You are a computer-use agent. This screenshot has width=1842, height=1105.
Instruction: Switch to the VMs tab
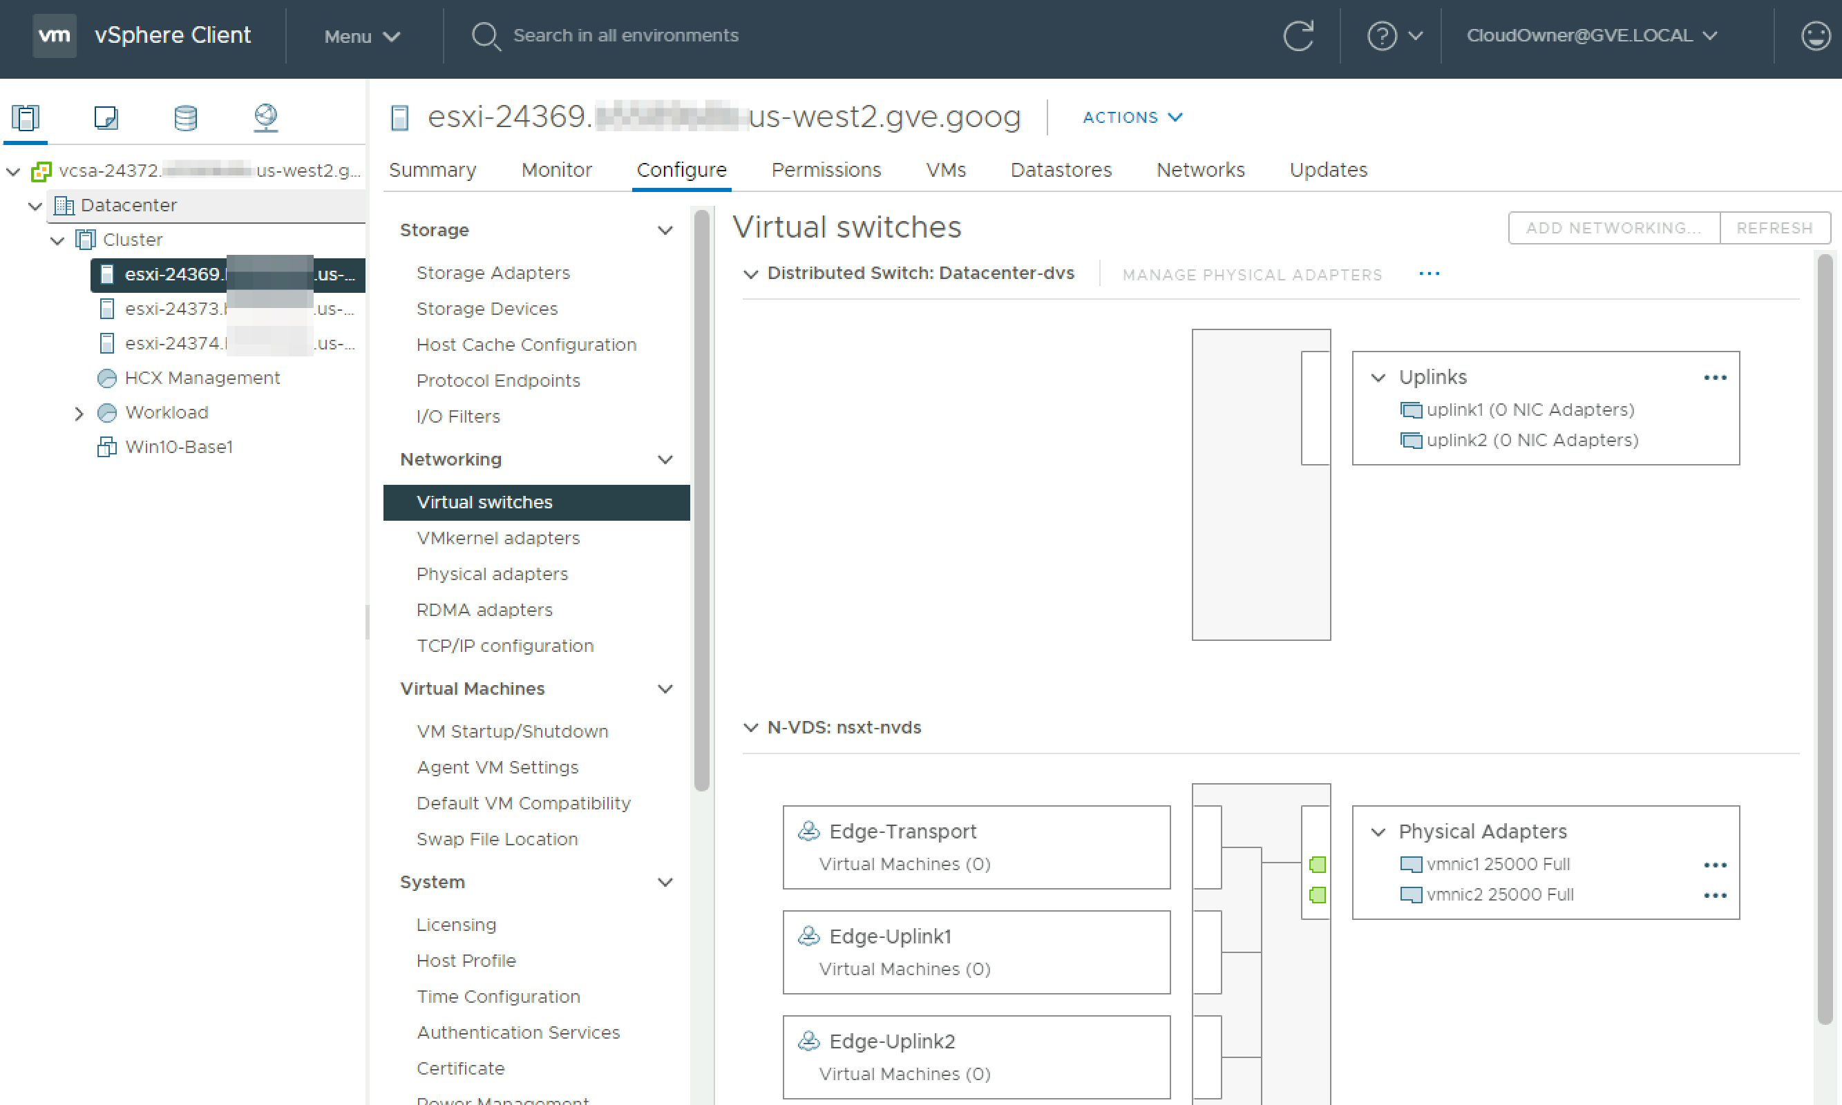coord(946,170)
